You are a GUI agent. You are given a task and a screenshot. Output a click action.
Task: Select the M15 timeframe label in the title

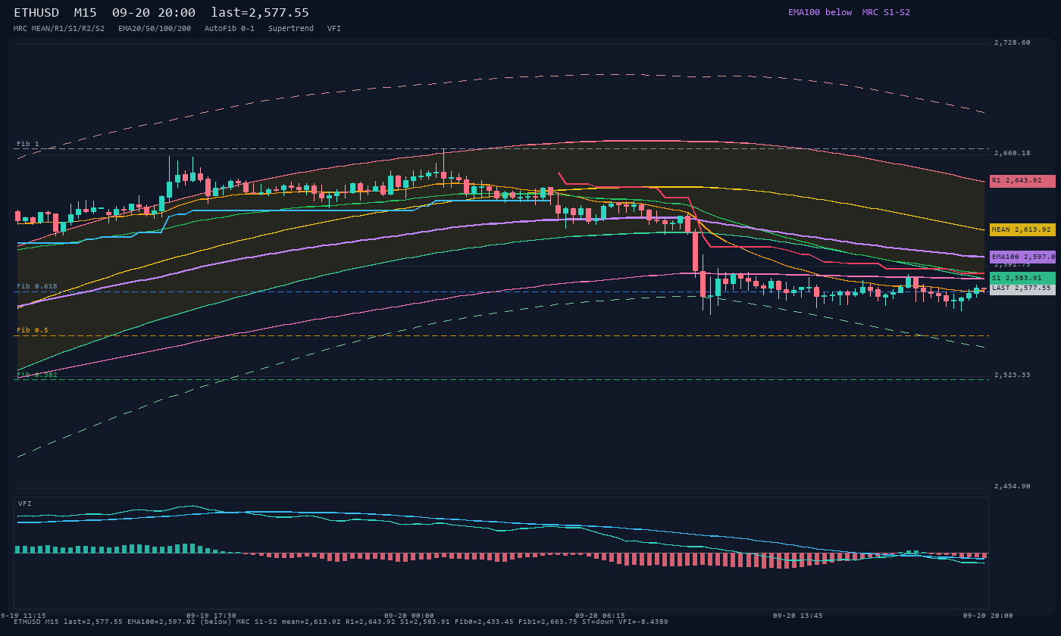(x=85, y=13)
